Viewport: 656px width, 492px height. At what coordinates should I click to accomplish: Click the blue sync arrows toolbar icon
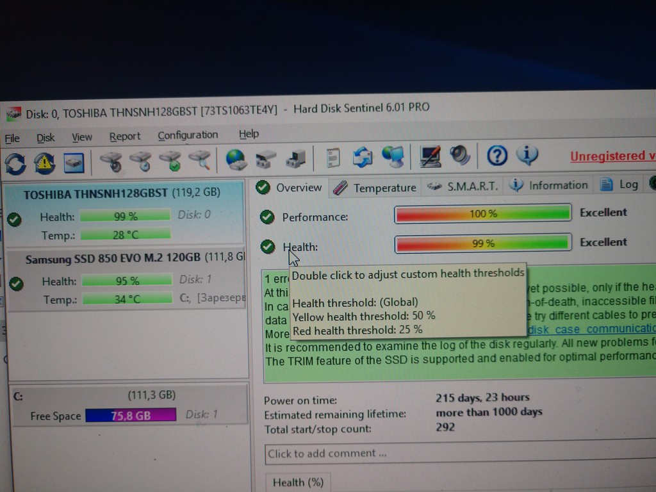click(x=363, y=158)
